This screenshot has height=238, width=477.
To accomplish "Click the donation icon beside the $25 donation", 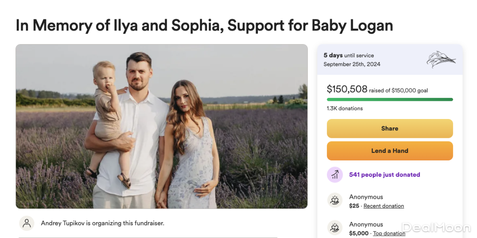I will tap(335, 201).
